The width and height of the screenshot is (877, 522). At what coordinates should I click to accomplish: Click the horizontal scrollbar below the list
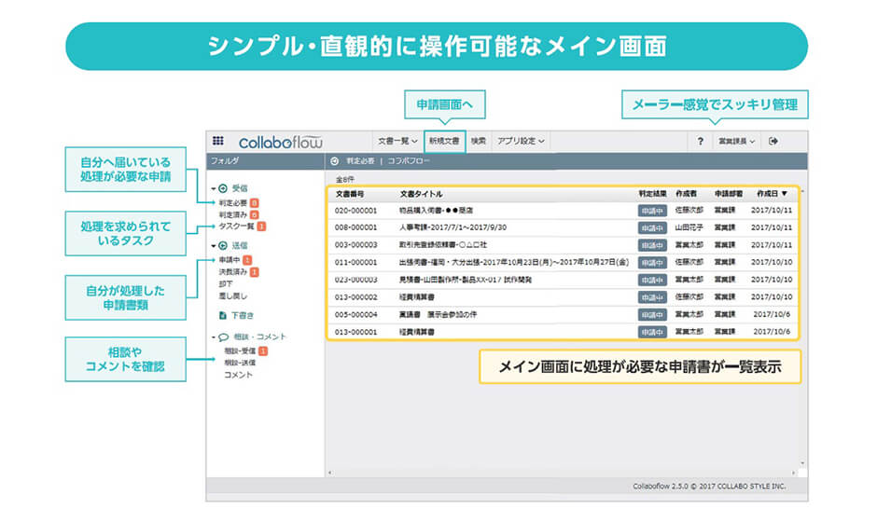click(x=560, y=473)
